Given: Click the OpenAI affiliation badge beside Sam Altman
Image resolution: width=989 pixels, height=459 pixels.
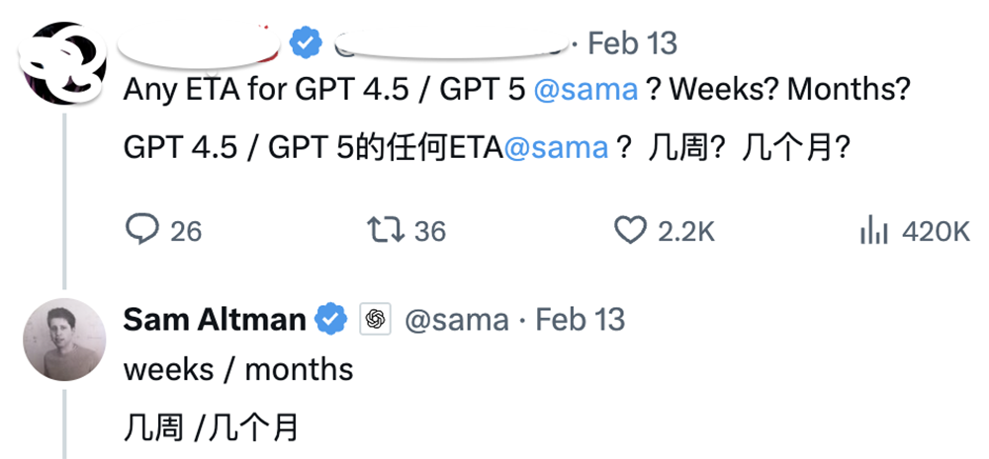Looking at the screenshot, I should pos(375,320).
